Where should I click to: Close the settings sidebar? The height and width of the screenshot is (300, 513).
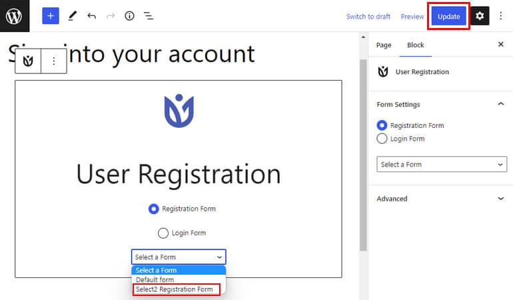tap(500, 44)
